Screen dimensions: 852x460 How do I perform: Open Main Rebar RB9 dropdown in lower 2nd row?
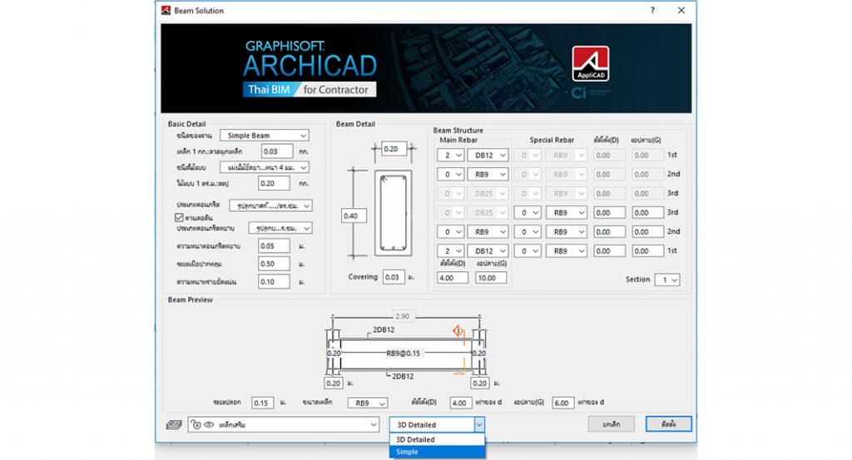(488, 232)
